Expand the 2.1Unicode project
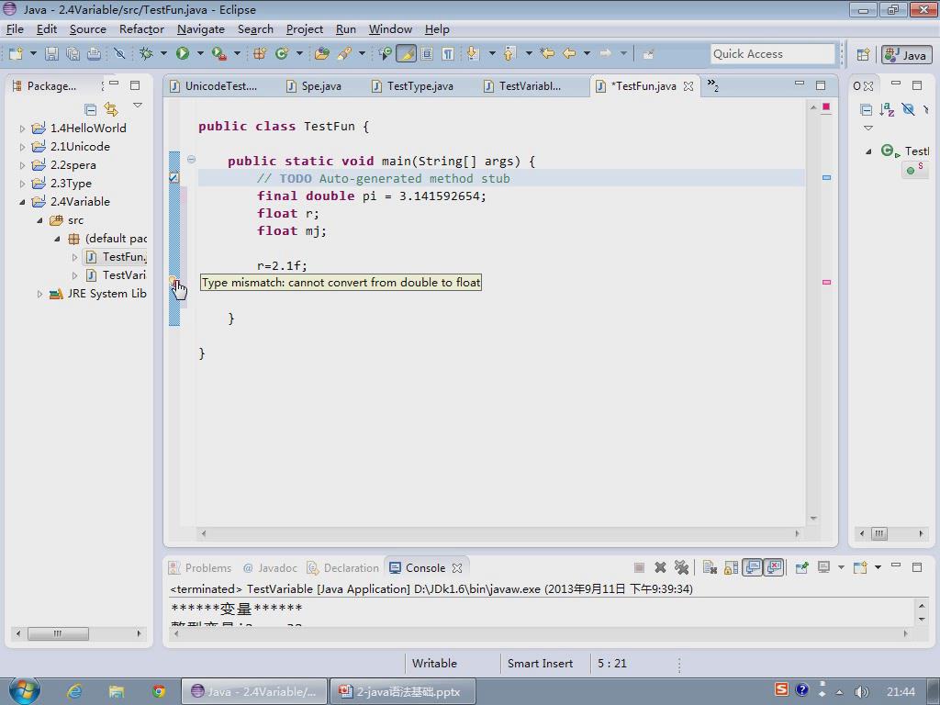The image size is (940, 705). 22,147
